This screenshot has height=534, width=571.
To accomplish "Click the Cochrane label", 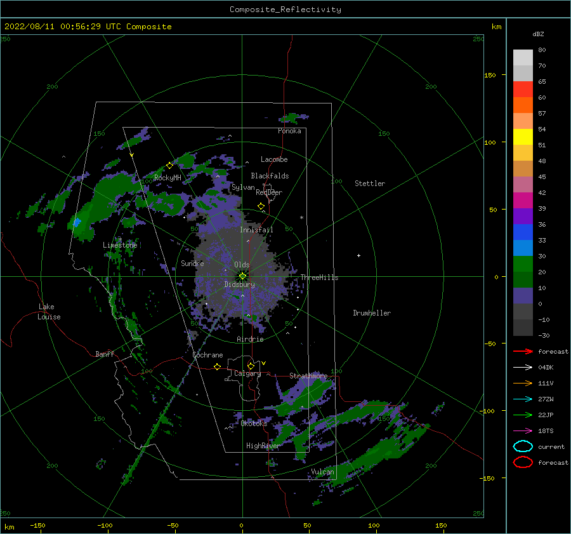I will pos(207,355).
